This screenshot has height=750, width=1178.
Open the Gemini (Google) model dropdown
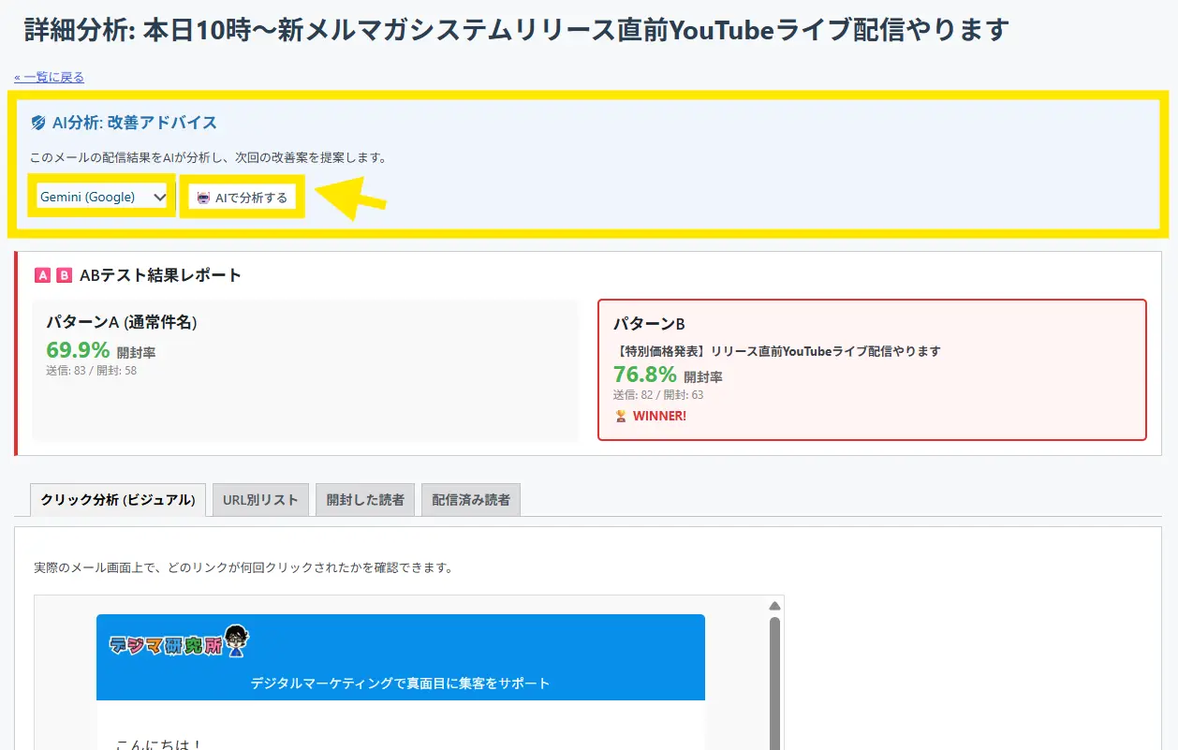(x=102, y=197)
